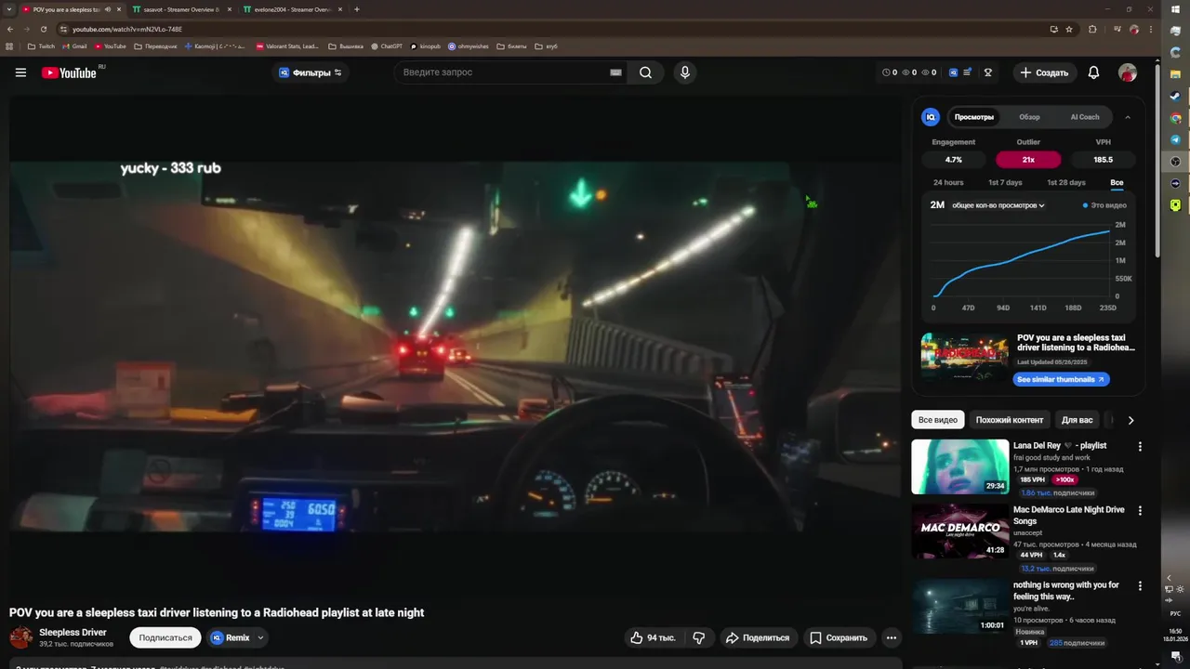The image size is (1190, 669).
Task: Select the Все видео filter chip
Action: (x=938, y=420)
